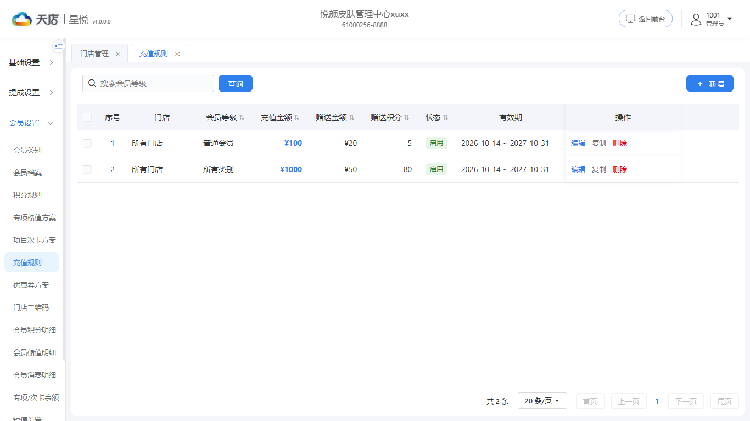Open the 20条/页 page size dropdown
The height and width of the screenshot is (421, 750).
pyautogui.click(x=542, y=401)
